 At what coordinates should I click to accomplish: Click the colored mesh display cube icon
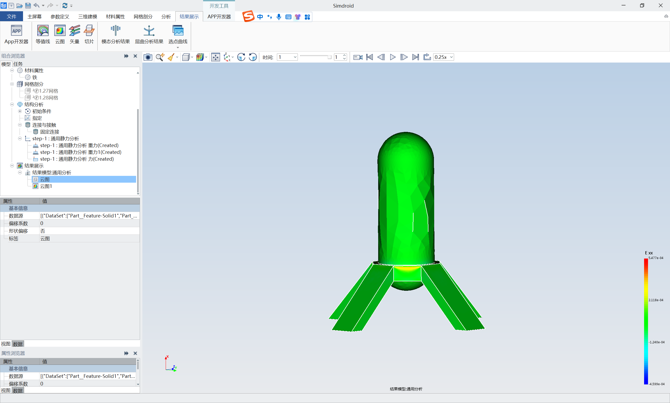click(x=200, y=57)
